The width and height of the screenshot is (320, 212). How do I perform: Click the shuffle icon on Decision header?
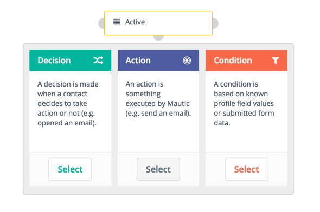coord(98,61)
